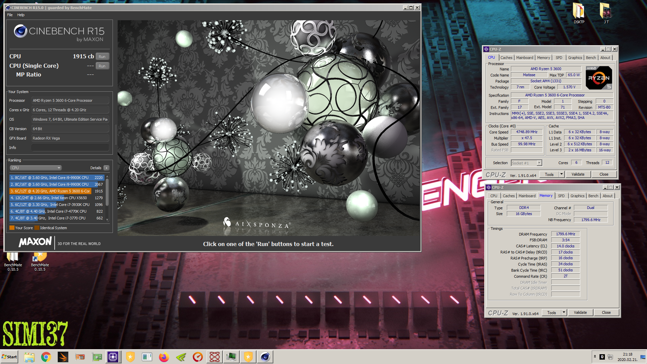
Task: Click the Windows Start button
Action: [9, 357]
